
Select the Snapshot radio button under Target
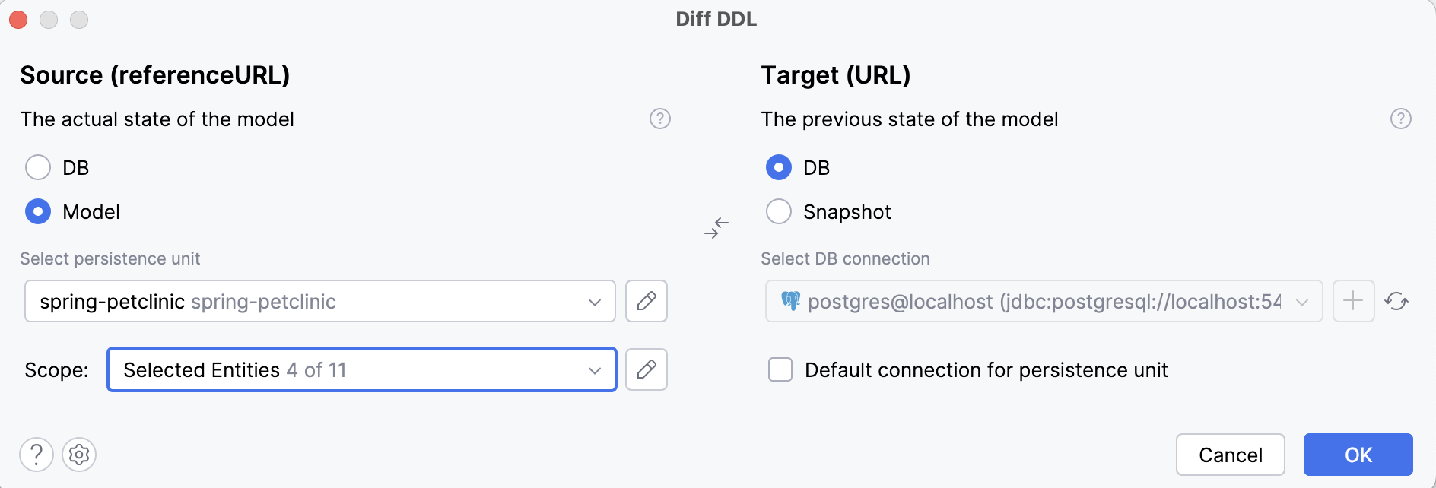click(778, 212)
